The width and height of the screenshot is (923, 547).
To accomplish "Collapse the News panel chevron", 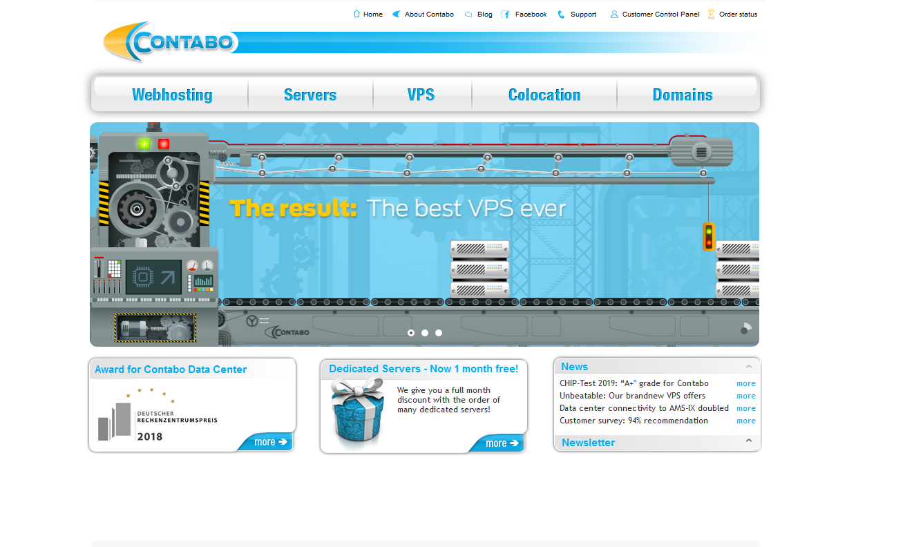I will [x=749, y=367].
